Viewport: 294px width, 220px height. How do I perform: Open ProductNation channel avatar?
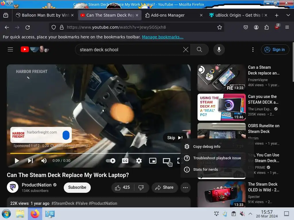coord(13,187)
